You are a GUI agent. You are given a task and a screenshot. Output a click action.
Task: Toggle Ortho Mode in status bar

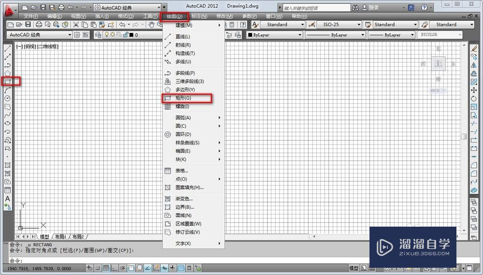coord(114,268)
